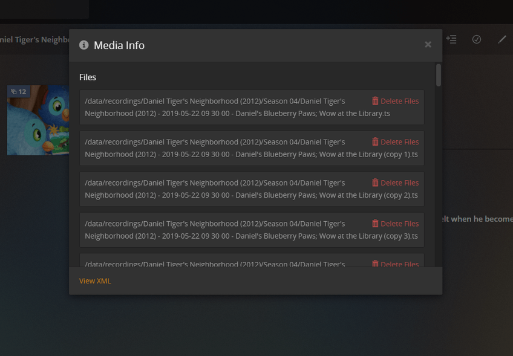
Task: Delete files for the (copy 1).ts recording
Action: pyautogui.click(x=395, y=142)
